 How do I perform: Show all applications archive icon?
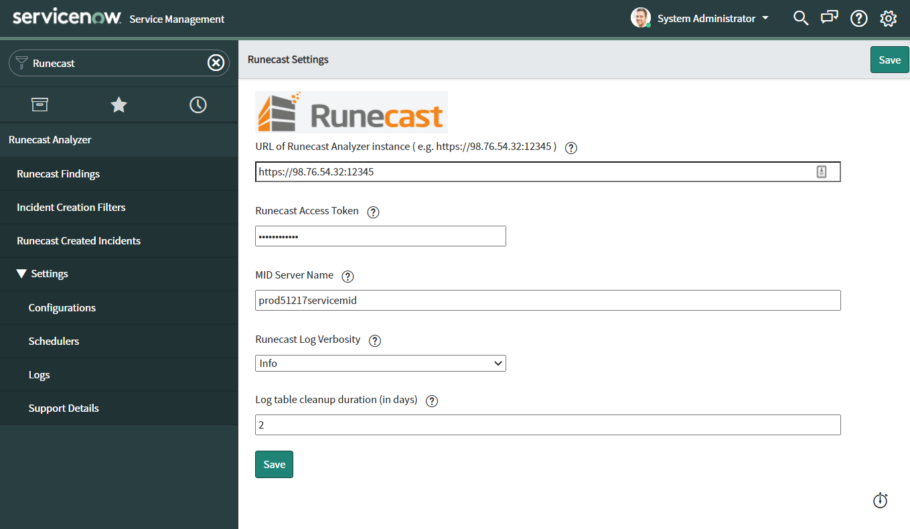40,104
